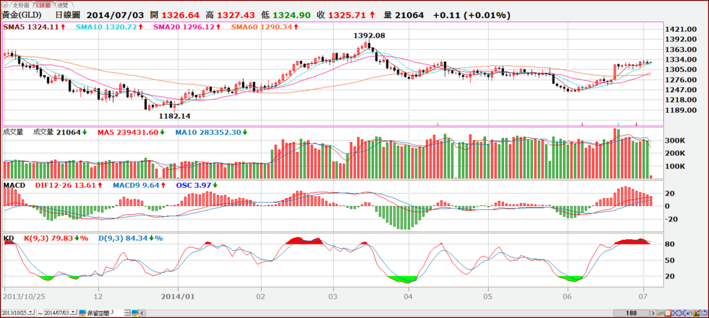The height and width of the screenshot is (318, 709).
Task: Open the indicator settings bar chart icon
Action: point(697,312)
